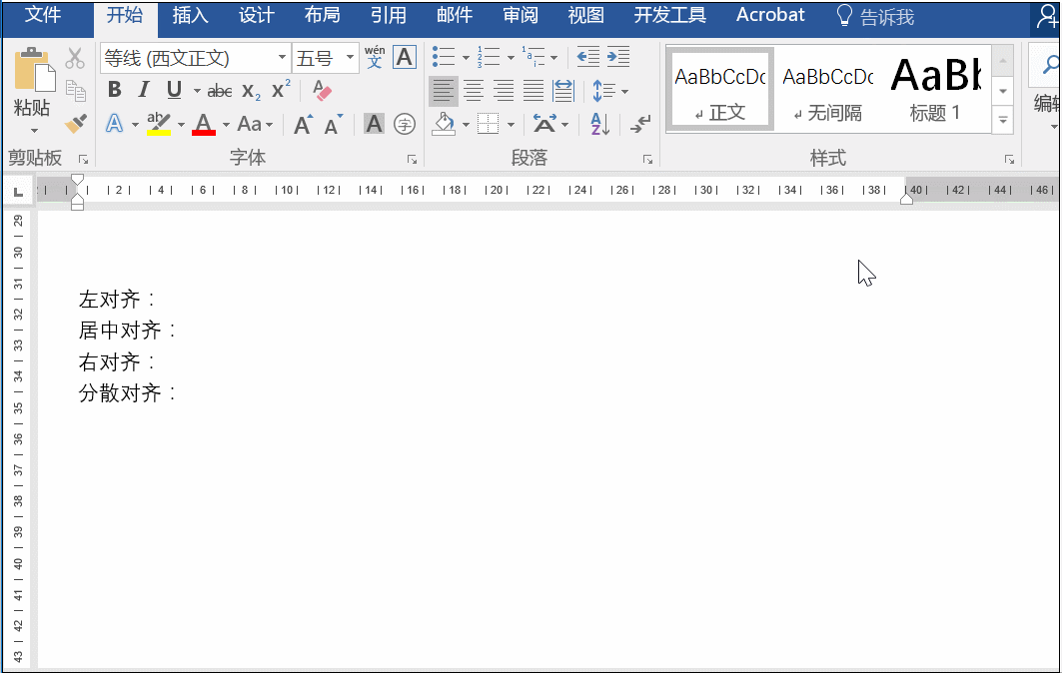Decrease font size with shrink A
The image size is (1062, 673).
(333, 125)
